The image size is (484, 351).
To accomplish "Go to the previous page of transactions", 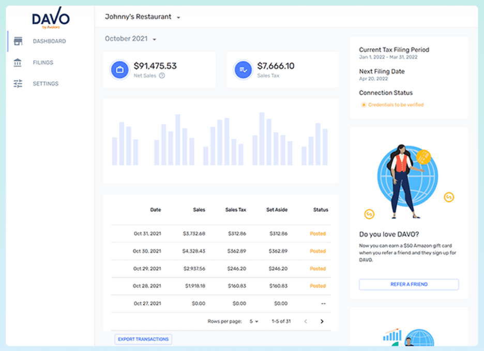I will [x=306, y=321].
